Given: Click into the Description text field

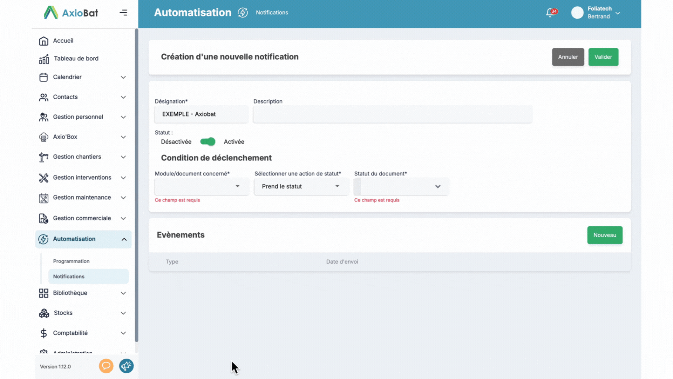Looking at the screenshot, I should coord(393,114).
